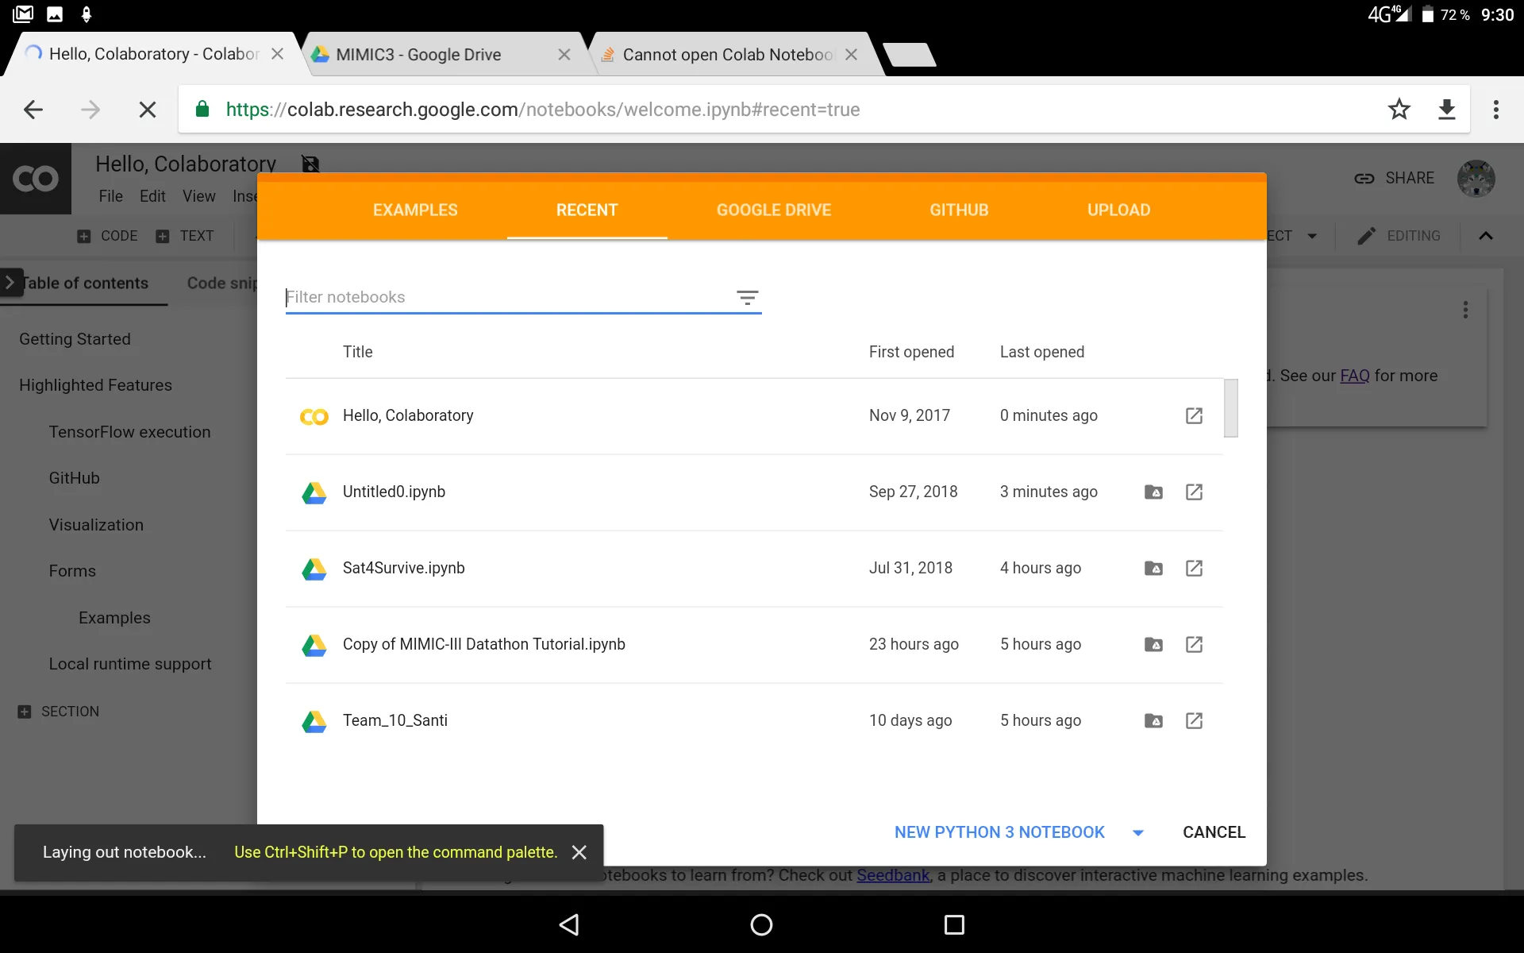
Task: Click the notebook list scrollbar
Action: (x=1230, y=408)
